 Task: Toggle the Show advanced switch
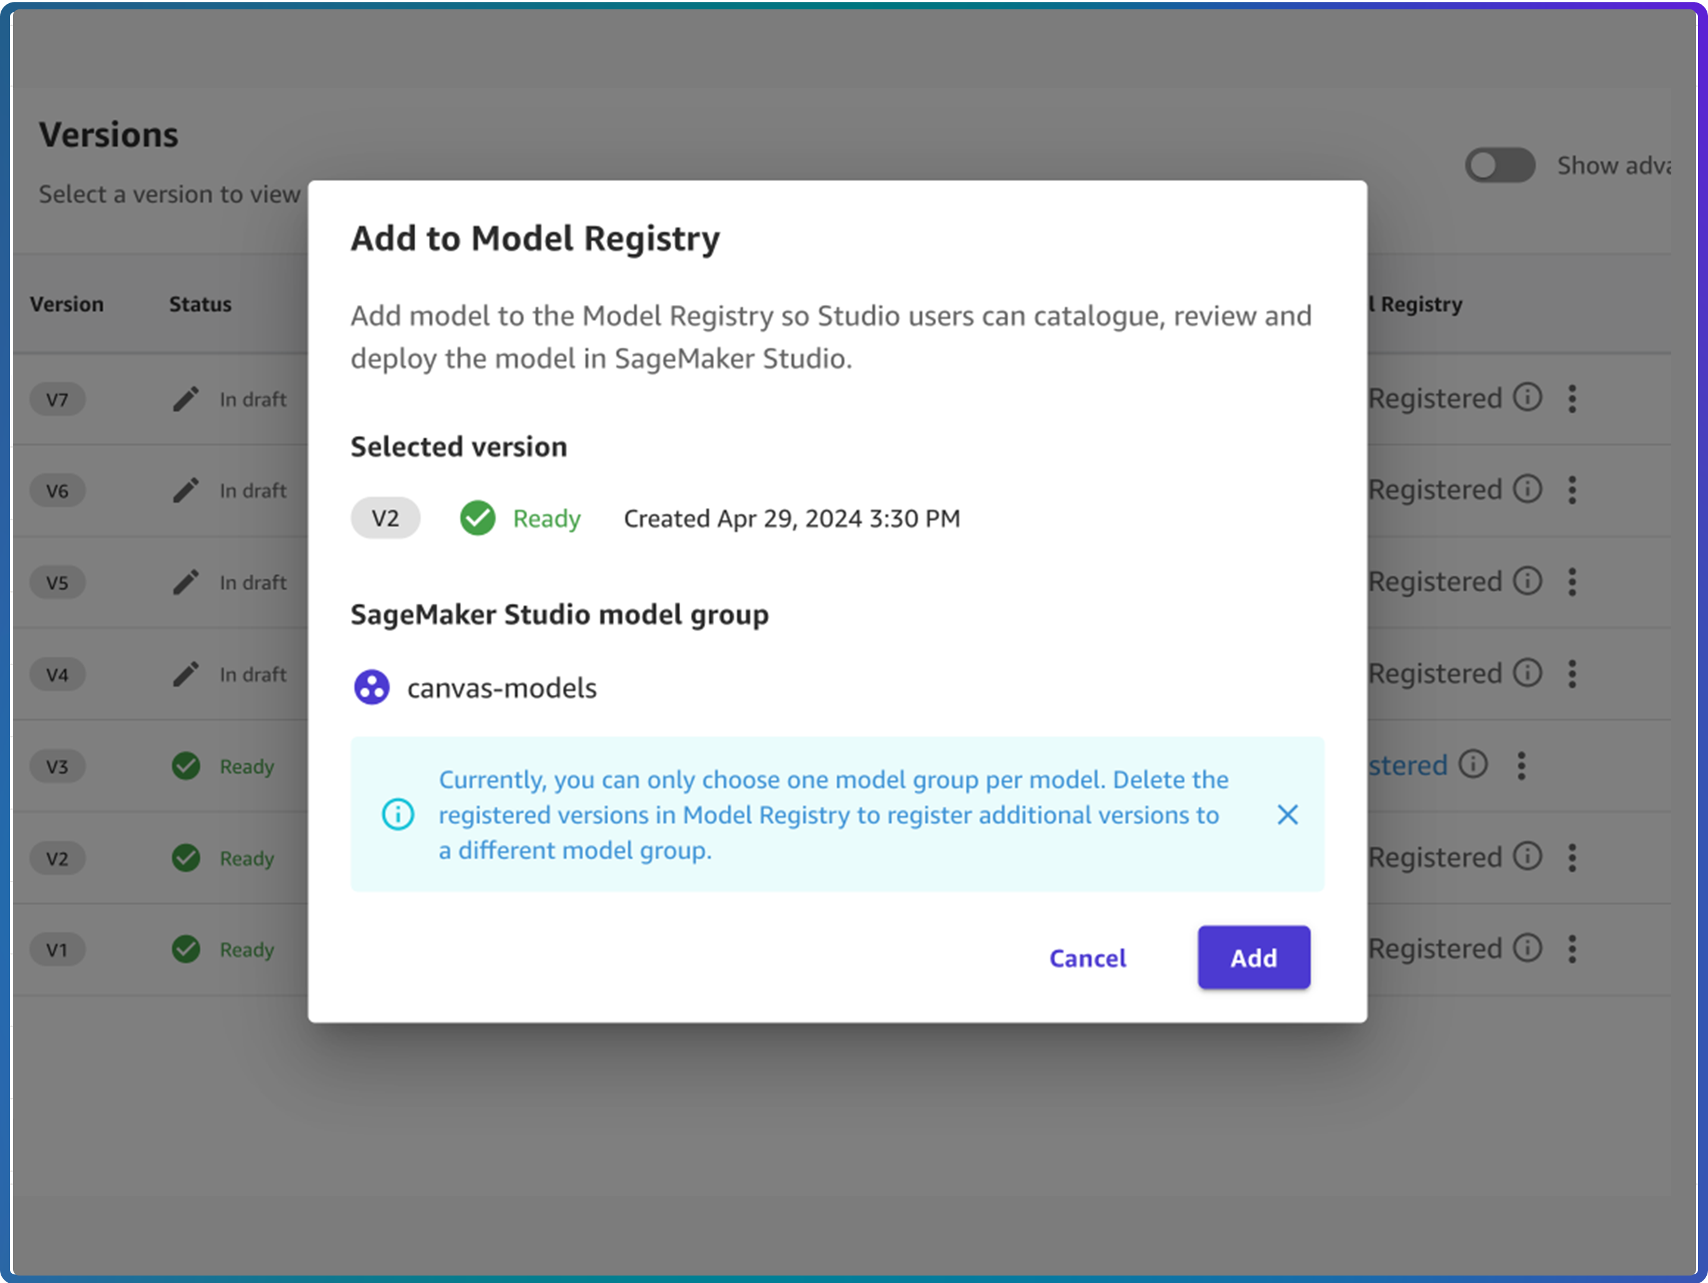pos(1499,166)
